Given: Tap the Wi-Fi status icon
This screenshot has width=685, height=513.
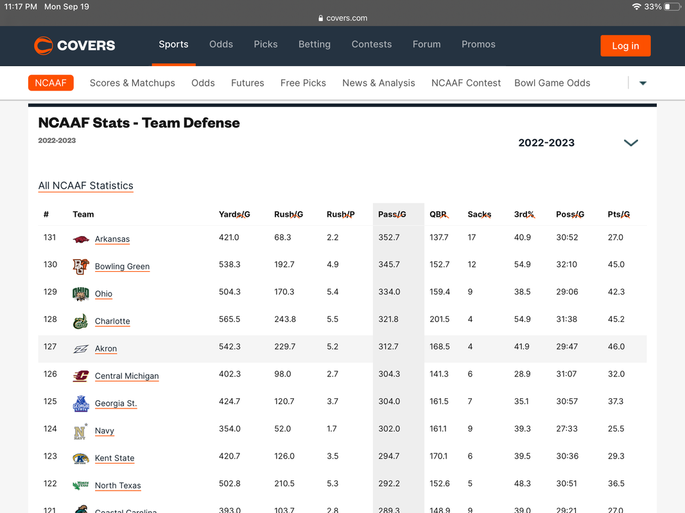Looking at the screenshot, I should click(636, 6).
